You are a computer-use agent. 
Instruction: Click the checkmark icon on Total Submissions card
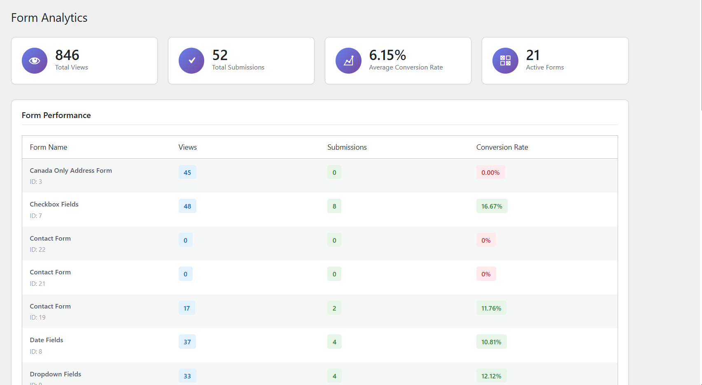tap(191, 60)
